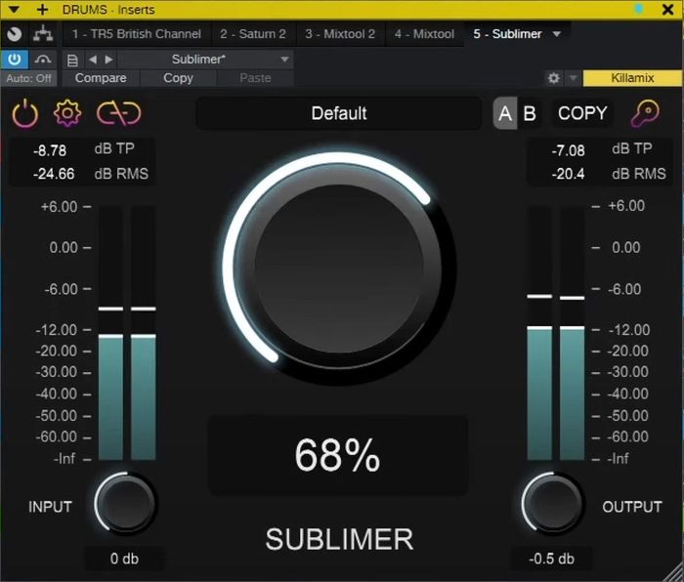Open dropdown arrow next to 5 - Sublimer
Viewport: 684px width, 582px height.
557,34
